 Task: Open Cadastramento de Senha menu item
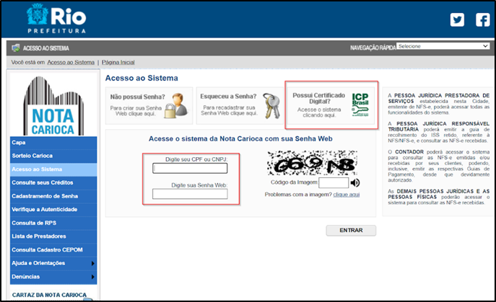pyautogui.click(x=53, y=196)
